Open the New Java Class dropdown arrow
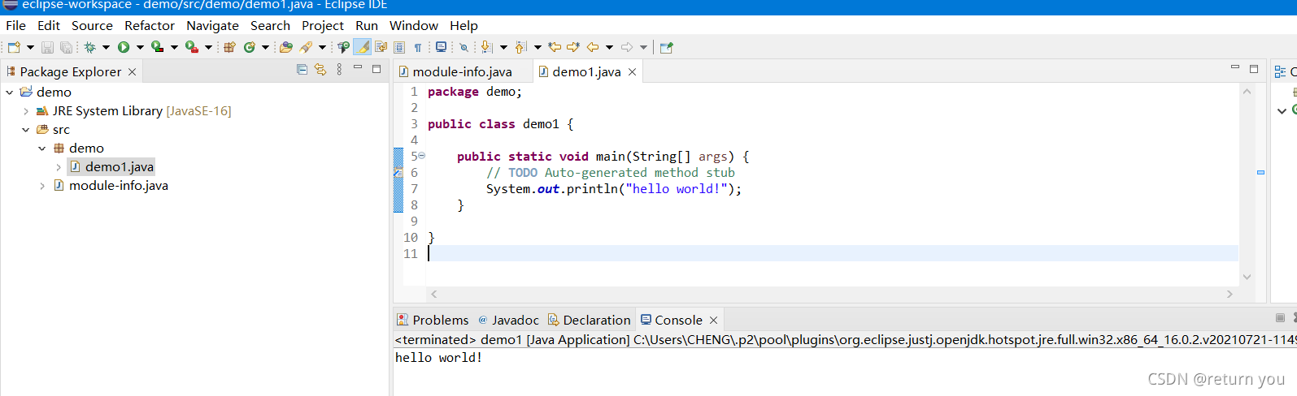Viewport: 1297px width, 396px height. pos(265,47)
